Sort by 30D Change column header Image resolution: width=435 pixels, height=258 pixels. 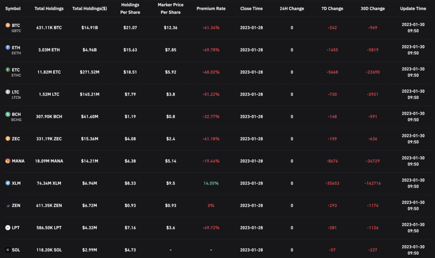pyautogui.click(x=373, y=8)
